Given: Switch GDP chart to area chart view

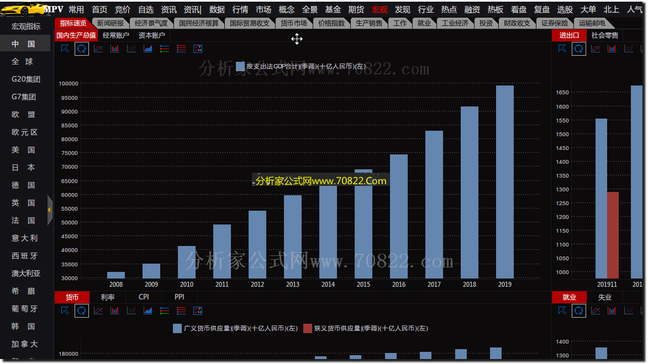Looking at the screenshot, I should (148, 49).
